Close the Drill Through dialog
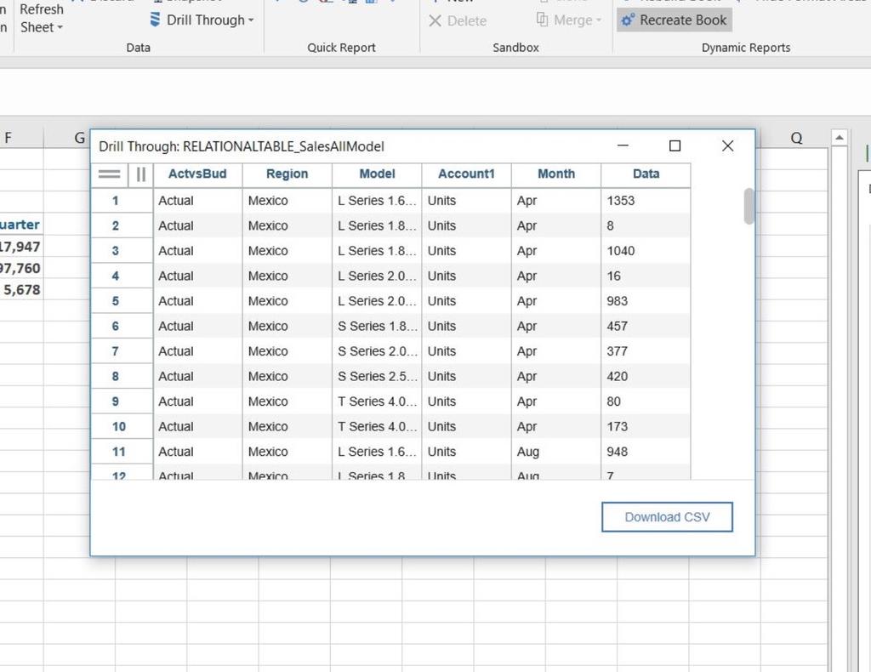This screenshot has width=871, height=672. pyautogui.click(x=728, y=146)
